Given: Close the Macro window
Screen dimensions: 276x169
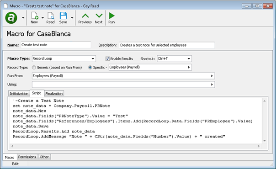Looking at the screenshot, I should 268,6.
